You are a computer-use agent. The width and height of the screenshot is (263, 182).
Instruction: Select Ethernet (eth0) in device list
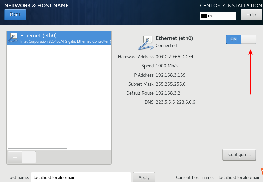59,38
